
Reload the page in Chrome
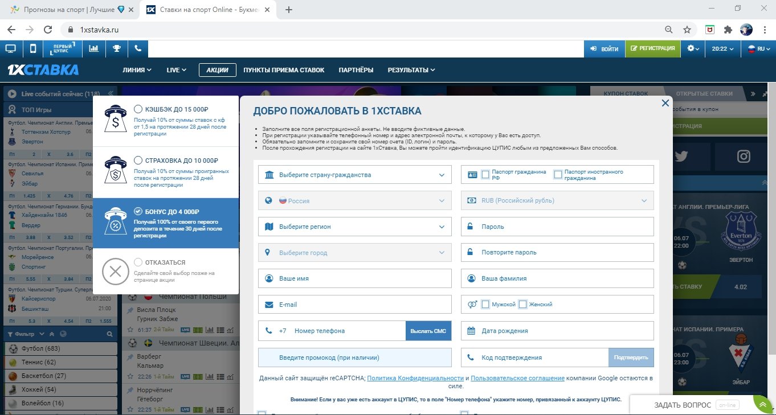tap(48, 30)
